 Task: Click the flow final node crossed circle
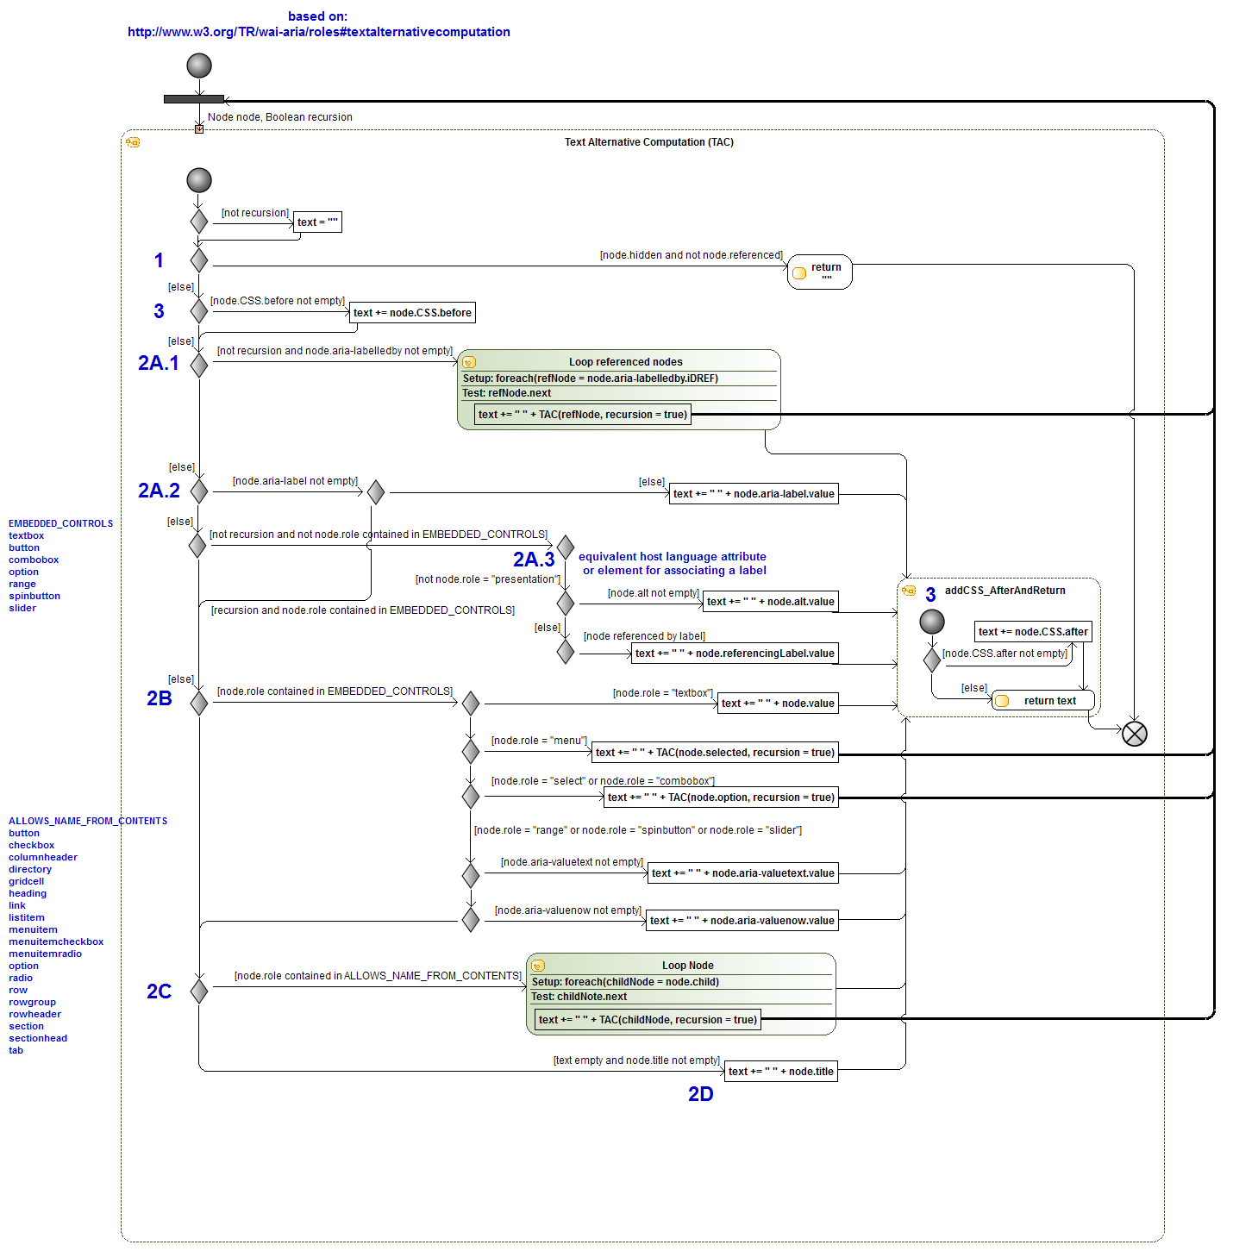click(x=1135, y=734)
